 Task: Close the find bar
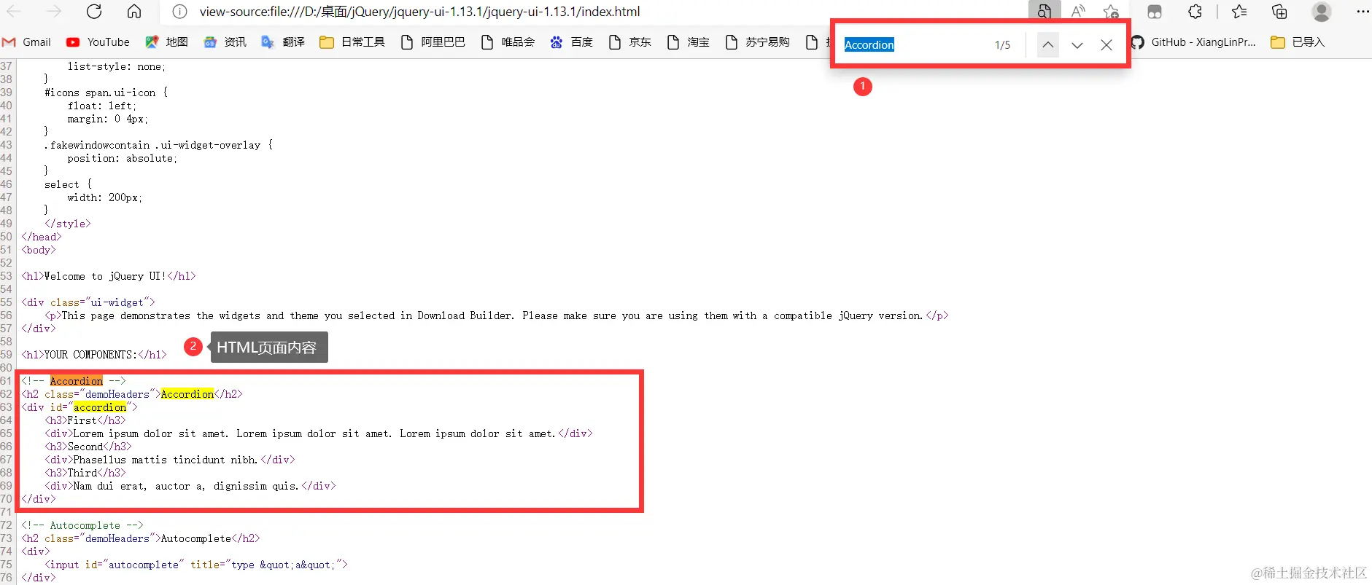tap(1106, 44)
